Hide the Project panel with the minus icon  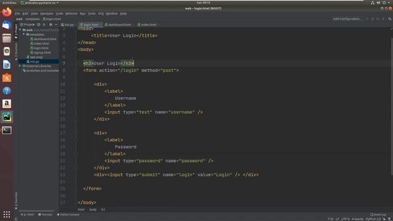tap(56, 25)
